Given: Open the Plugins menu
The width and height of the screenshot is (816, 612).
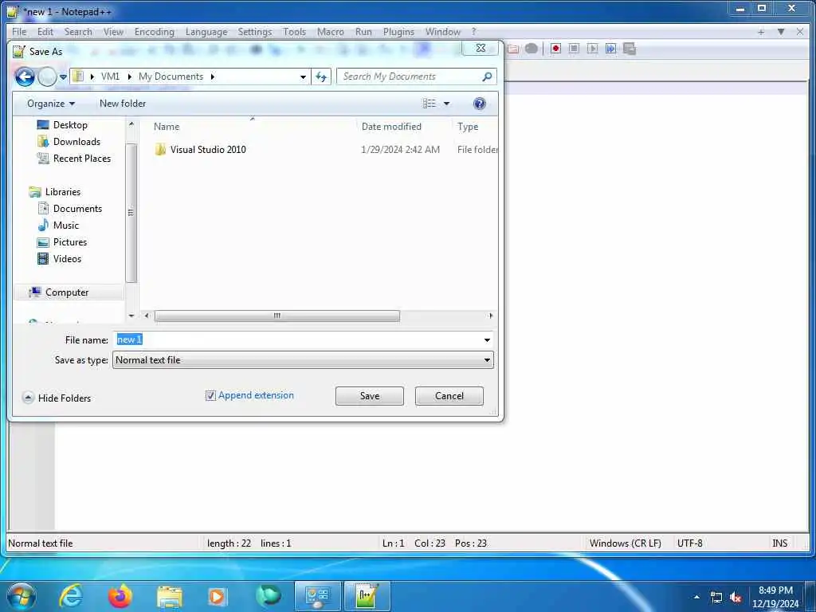Looking at the screenshot, I should (x=398, y=32).
